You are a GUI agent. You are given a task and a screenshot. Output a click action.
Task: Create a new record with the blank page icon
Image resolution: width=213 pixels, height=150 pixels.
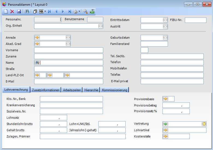(6, 11)
